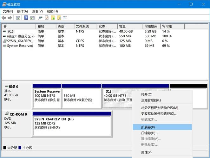
Task: Click the drive icon of the (C:) row
Action: click(x=4, y=32)
